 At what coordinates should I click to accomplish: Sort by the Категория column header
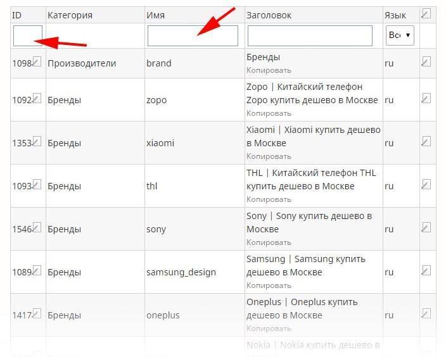point(70,15)
